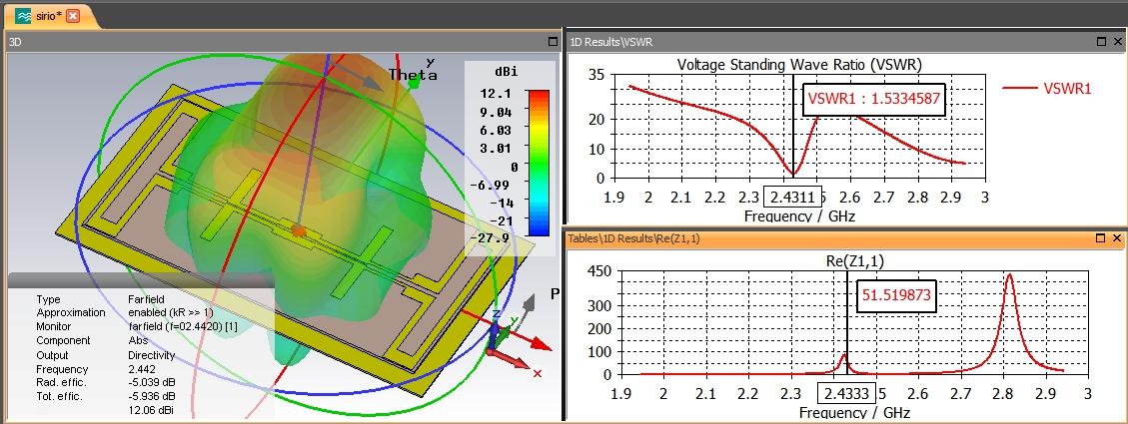Click the Tot. effic. -5.936 dB value
This screenshot has height=424, width=1128.
tap(151, 396)
